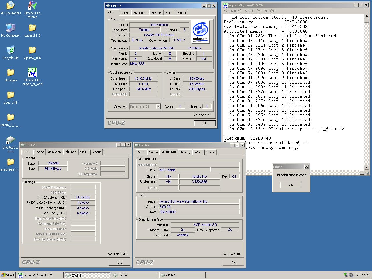Select SPD tab in Memory CPU-Z window
372x279 pixels.
click(x=83, y=152)
